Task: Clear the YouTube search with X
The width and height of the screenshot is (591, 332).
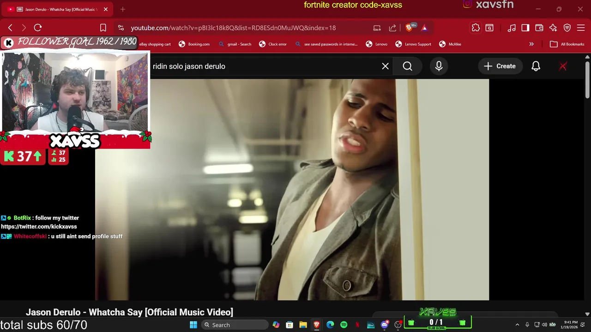Action: click(385, 66)
